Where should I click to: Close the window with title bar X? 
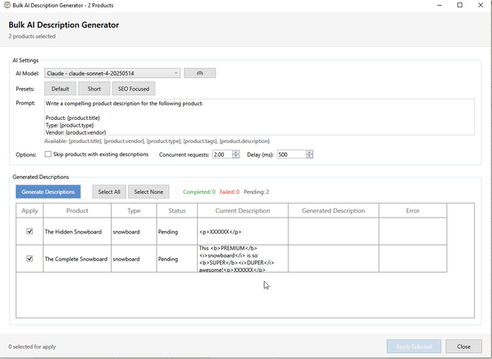click(x=481, y=5)
